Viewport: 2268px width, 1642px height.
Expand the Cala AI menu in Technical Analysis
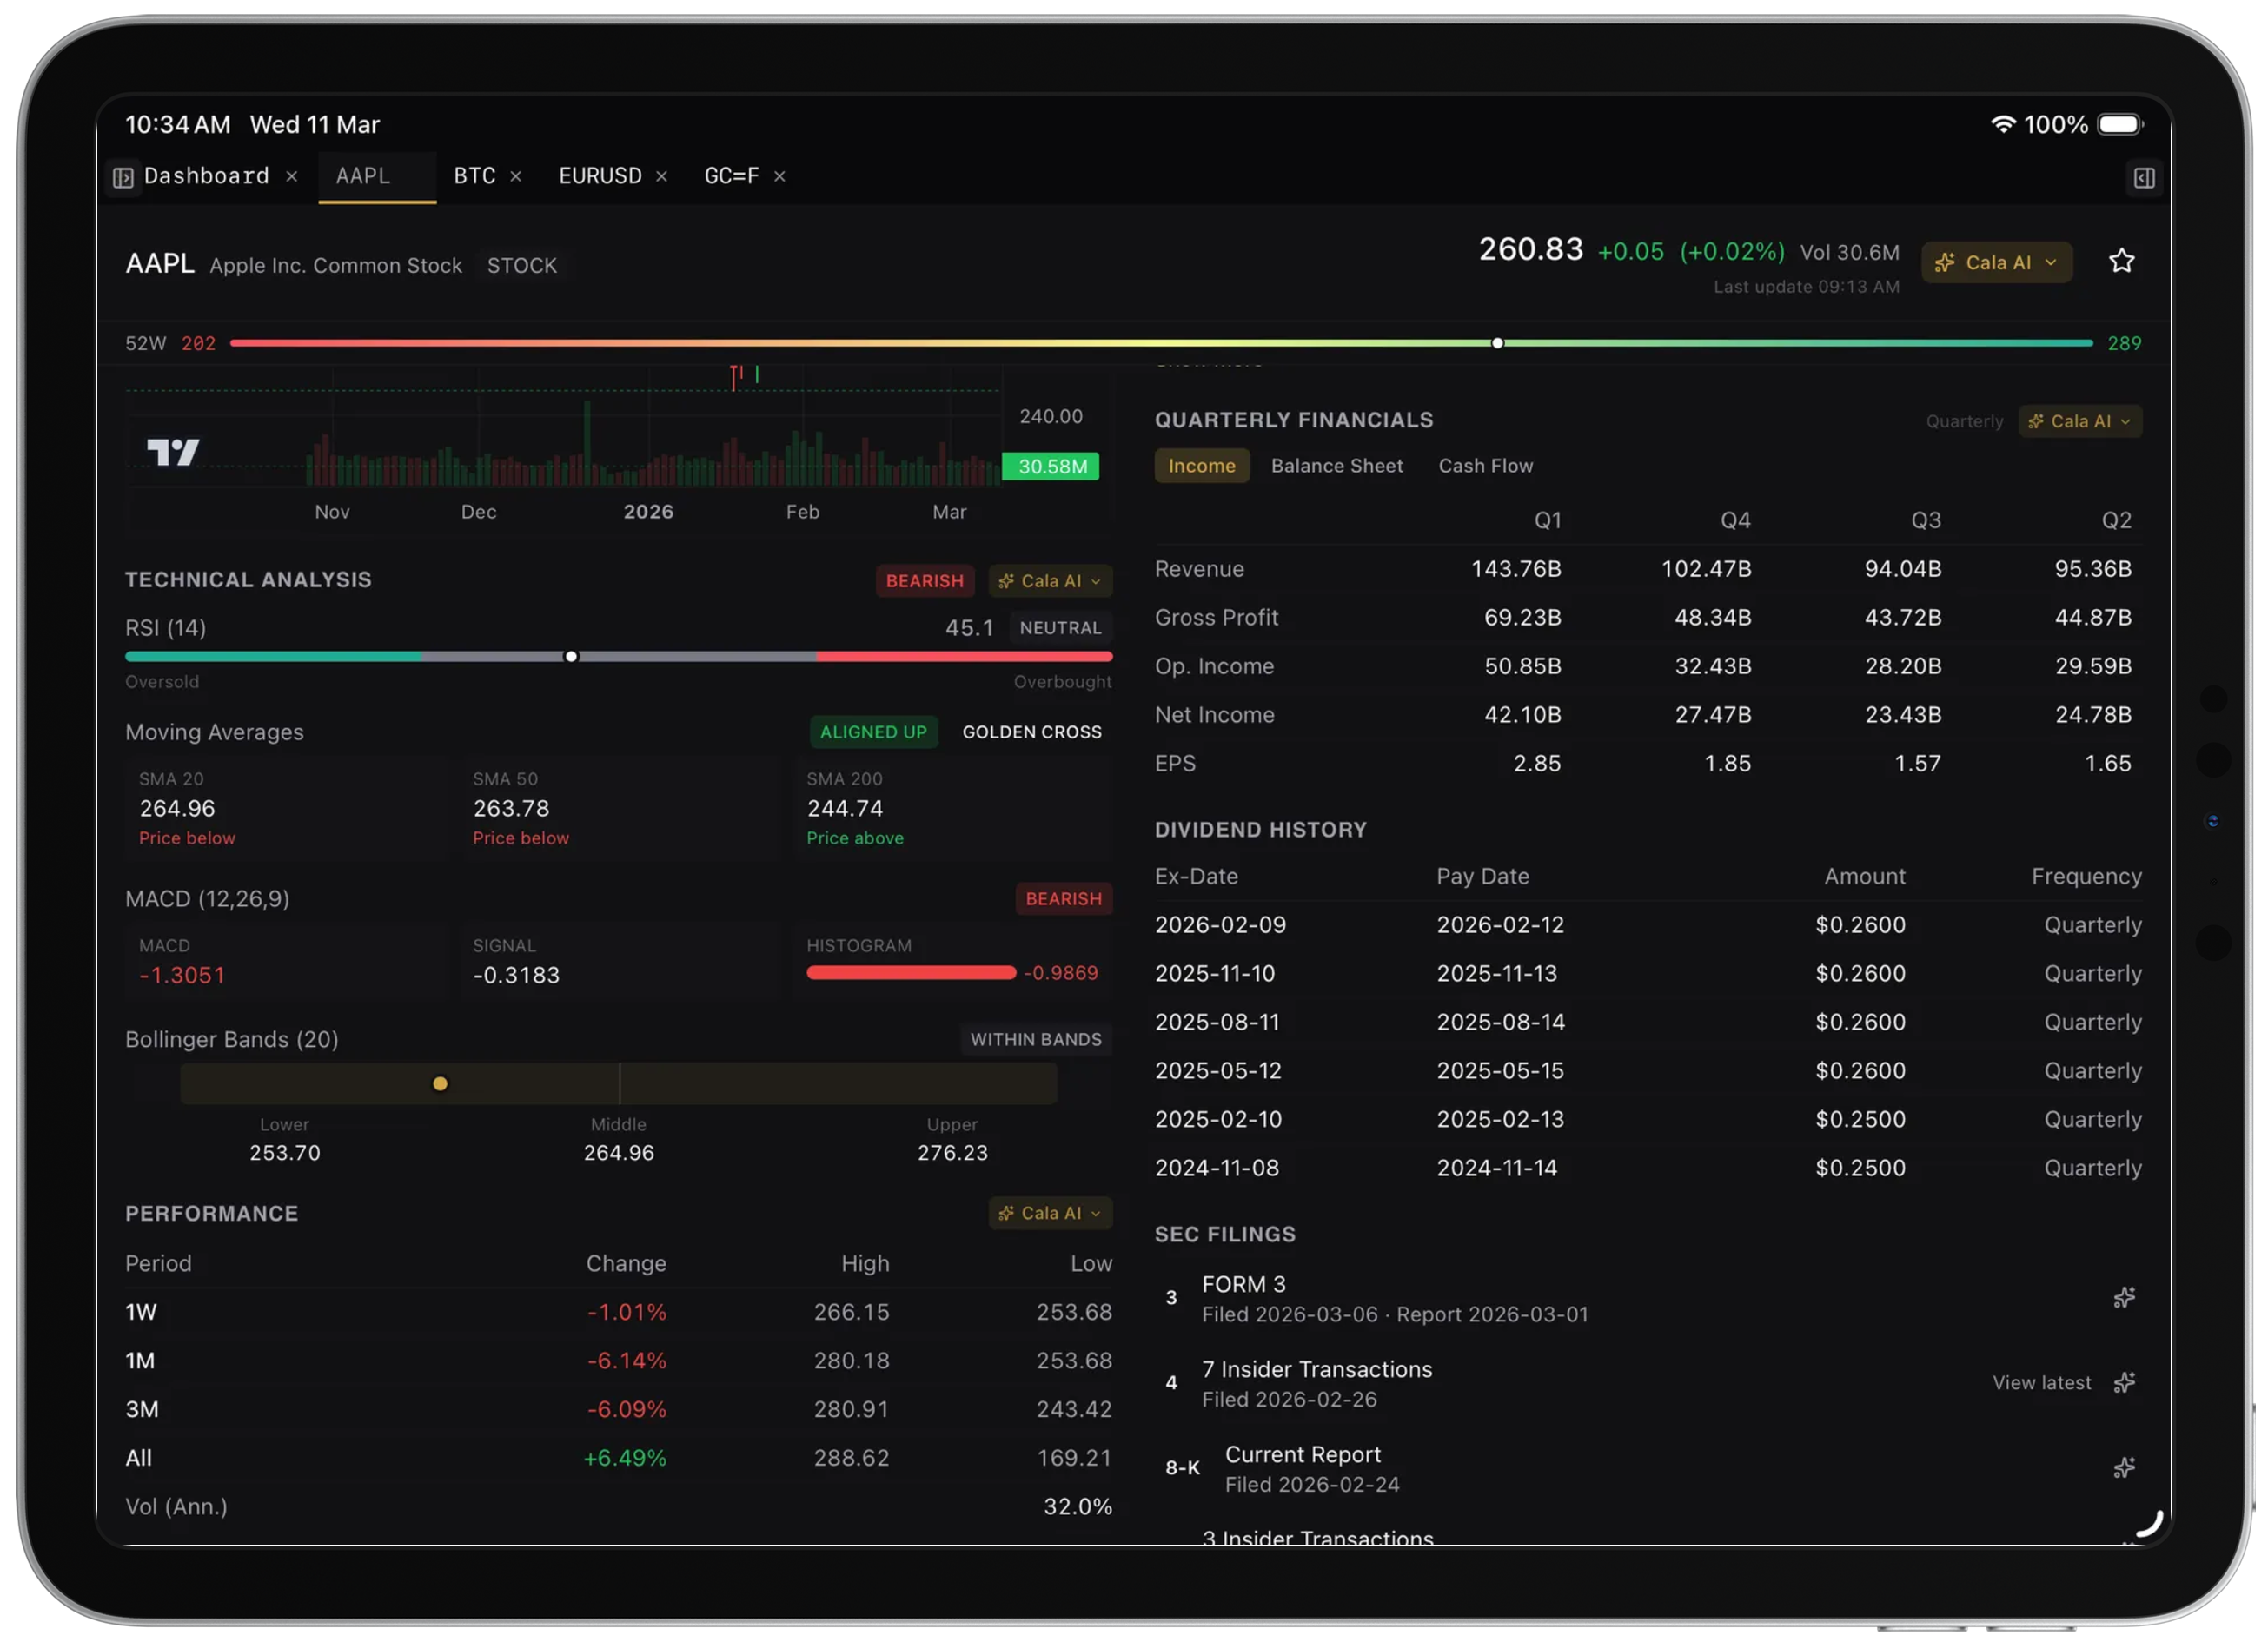[1051, 581]
